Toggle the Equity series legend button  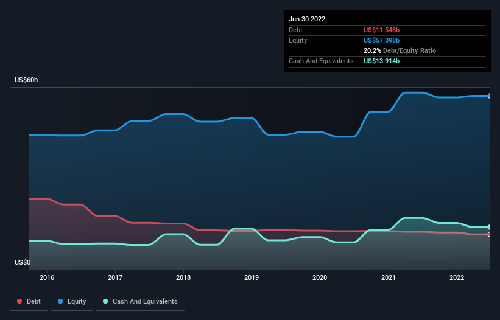[72, 302]
